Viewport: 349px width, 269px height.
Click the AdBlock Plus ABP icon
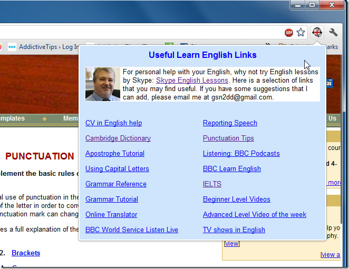point(289,33)
